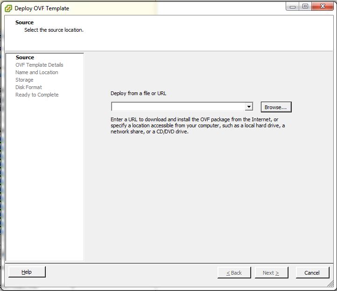
Task: Jump to the Ready to Complete step
Action: 37,95
